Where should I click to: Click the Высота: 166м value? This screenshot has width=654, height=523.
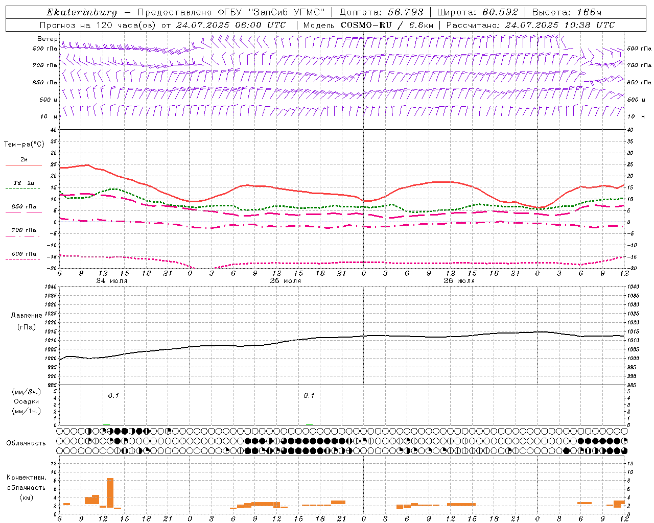point(567,12)
